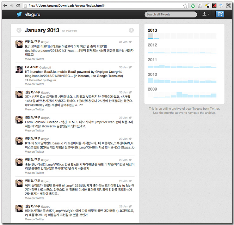Go to previous month with left arrow
The image size is (234, 225).
coord(19,30)
